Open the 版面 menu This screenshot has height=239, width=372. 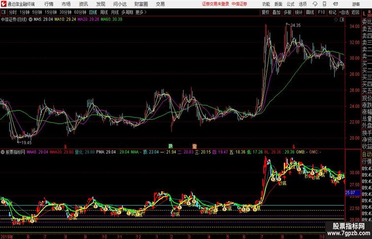(x=279, y=4)
